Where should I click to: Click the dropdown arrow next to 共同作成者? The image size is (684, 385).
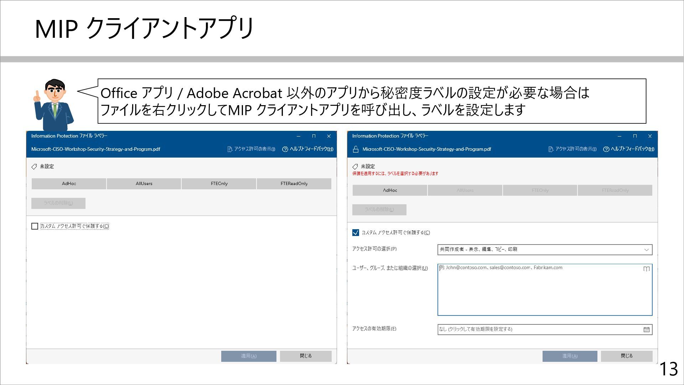tap(646, 250)
